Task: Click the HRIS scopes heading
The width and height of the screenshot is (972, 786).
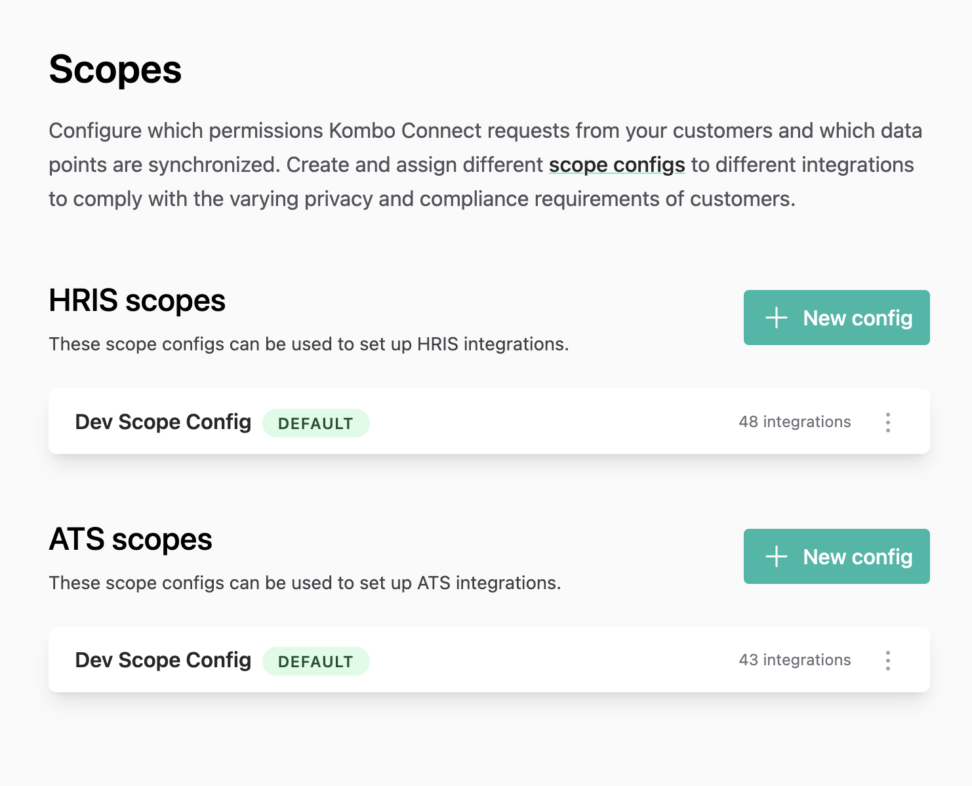Action: click(x=137, y=301)
